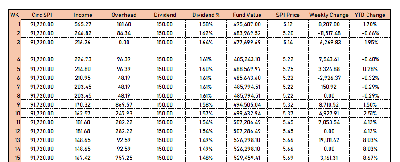Select the SPI Price column header
The height and width of the screenshot is (162, 400).
pos(288,15)
